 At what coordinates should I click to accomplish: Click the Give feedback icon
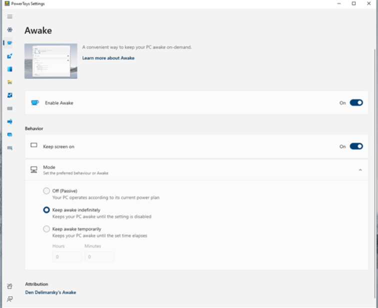pos(9,299)
